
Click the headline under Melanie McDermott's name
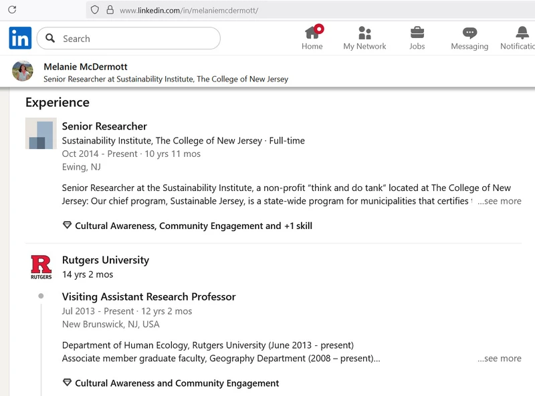(166, 79)
